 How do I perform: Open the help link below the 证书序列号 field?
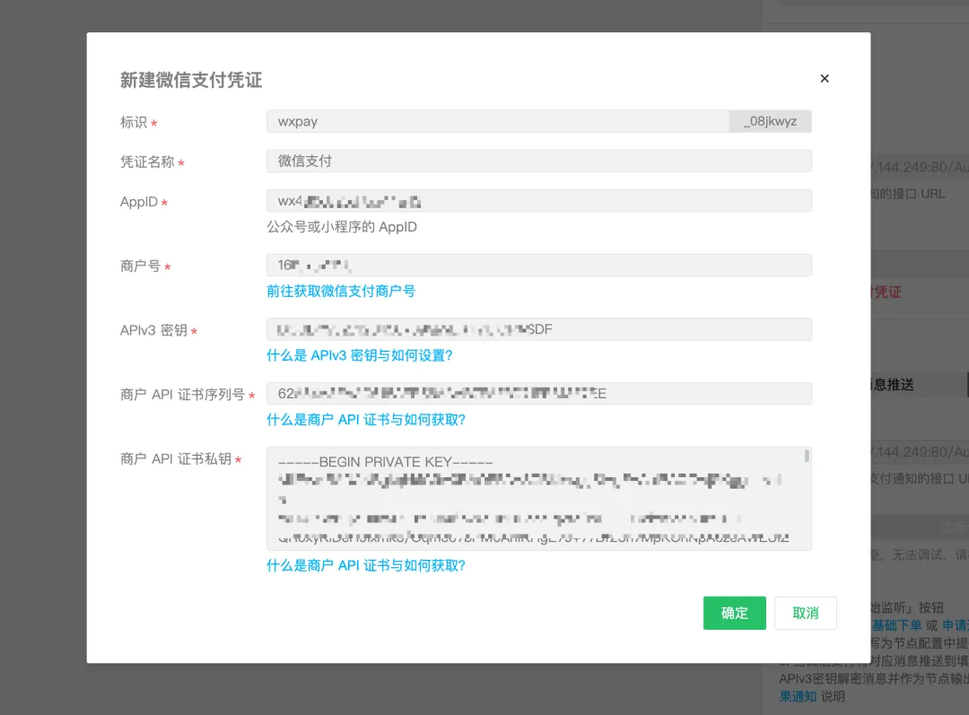tap(366, 420)
